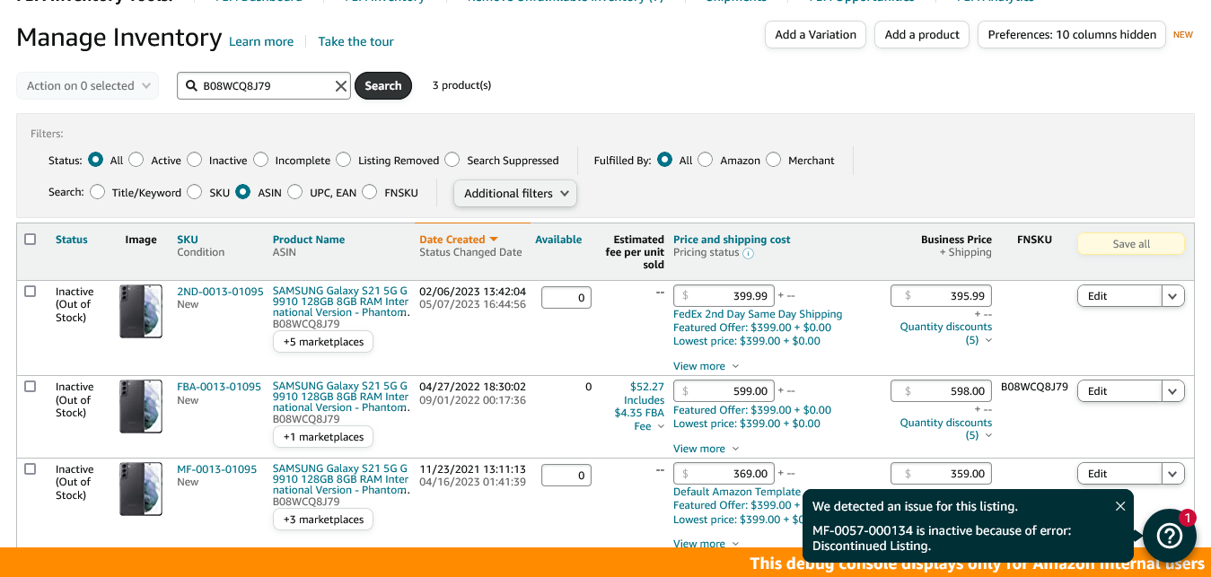Expand View more for FBA-0013-01095 pricing
Image resolution: width=1211 pixels, height=577 pixels.
[x=706, y=449]
